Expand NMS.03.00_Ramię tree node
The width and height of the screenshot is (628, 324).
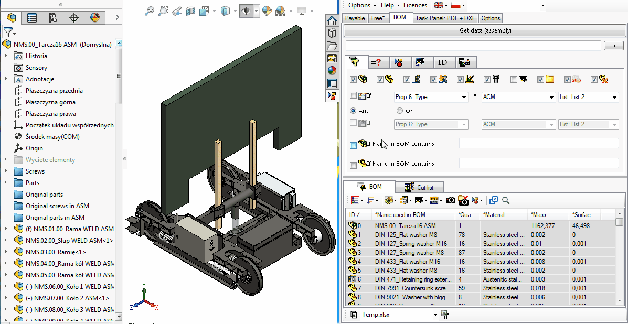point(6,252)
